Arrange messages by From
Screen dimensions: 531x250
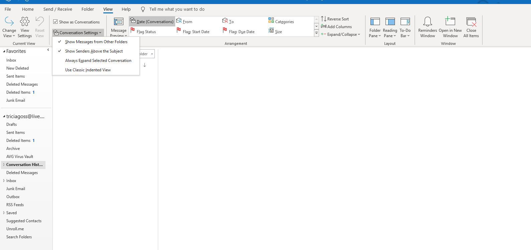(x=184, y=21)
